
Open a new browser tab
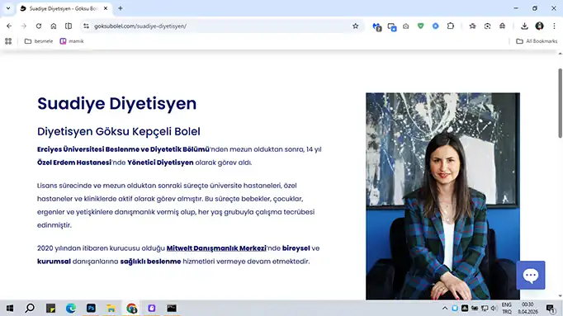pos(121,8)
